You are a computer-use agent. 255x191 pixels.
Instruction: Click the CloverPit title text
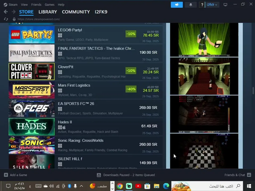tap(66, 67)
